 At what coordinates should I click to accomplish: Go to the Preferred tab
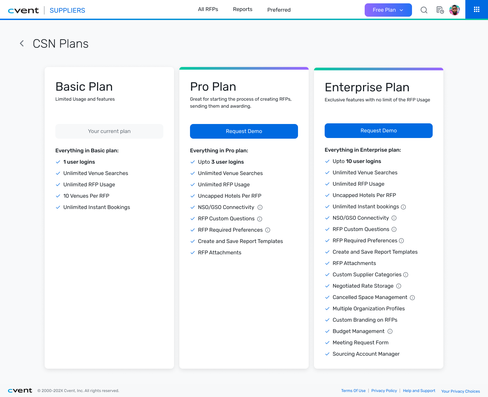(x=279, y=10)
